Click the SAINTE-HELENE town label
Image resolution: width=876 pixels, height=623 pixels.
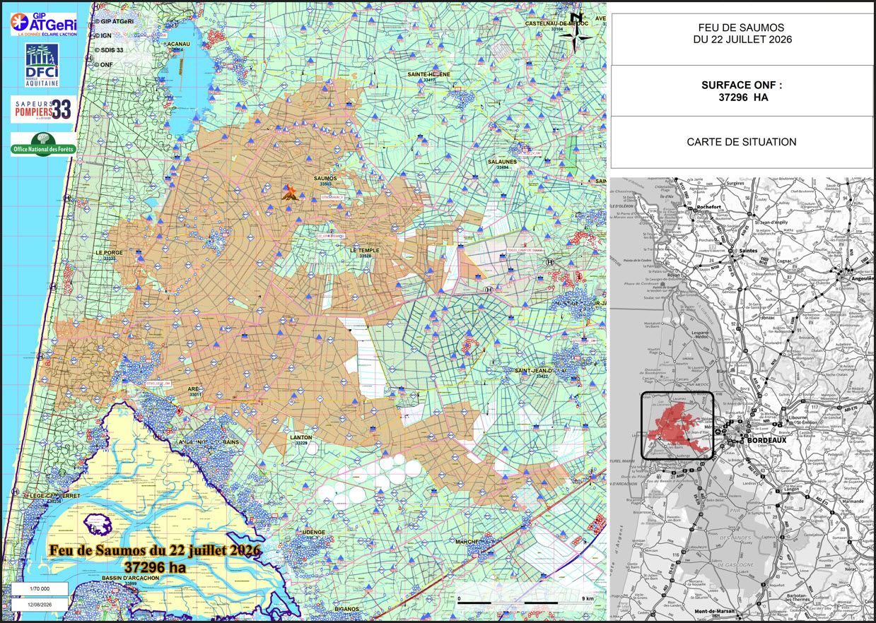click(x=429, y=74)
